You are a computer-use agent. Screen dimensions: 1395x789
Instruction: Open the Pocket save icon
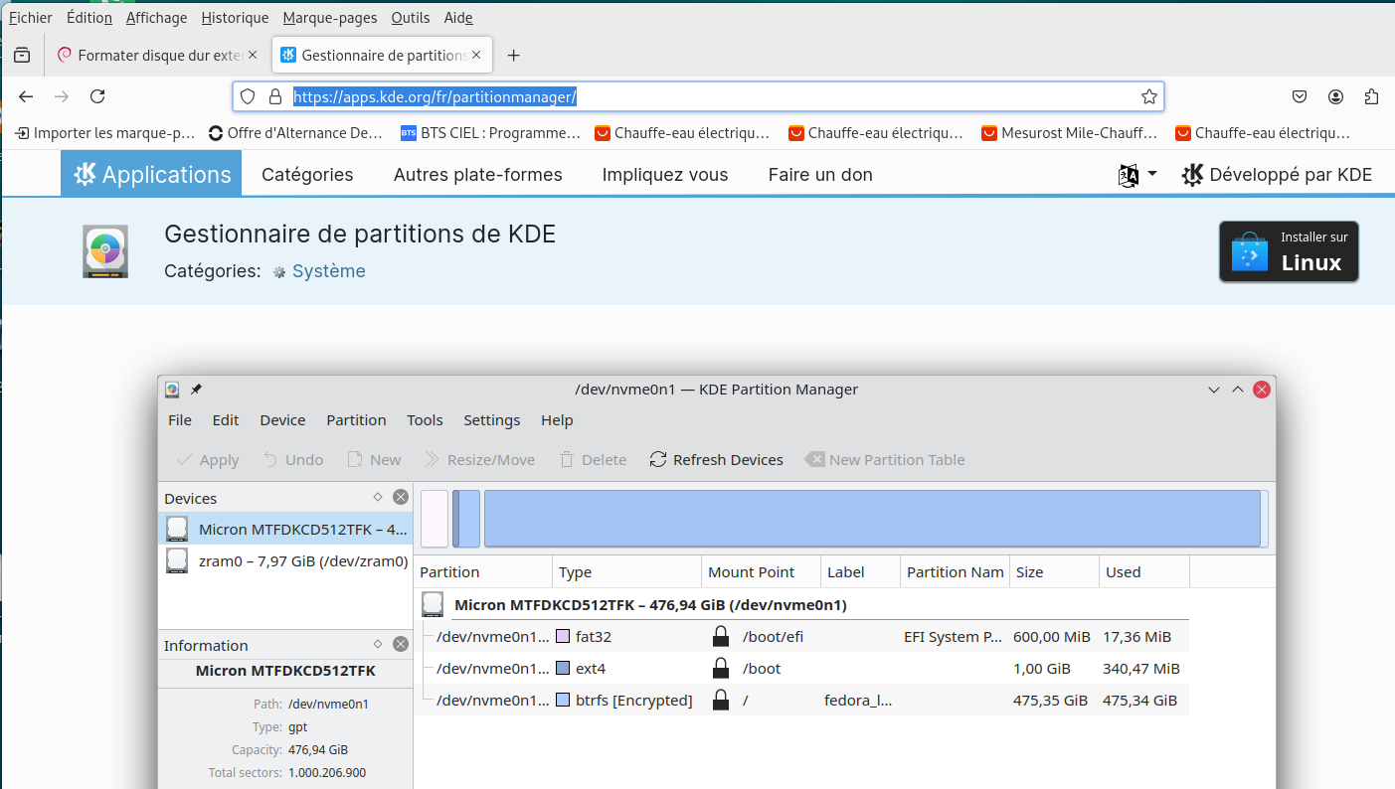(1300, 96)
